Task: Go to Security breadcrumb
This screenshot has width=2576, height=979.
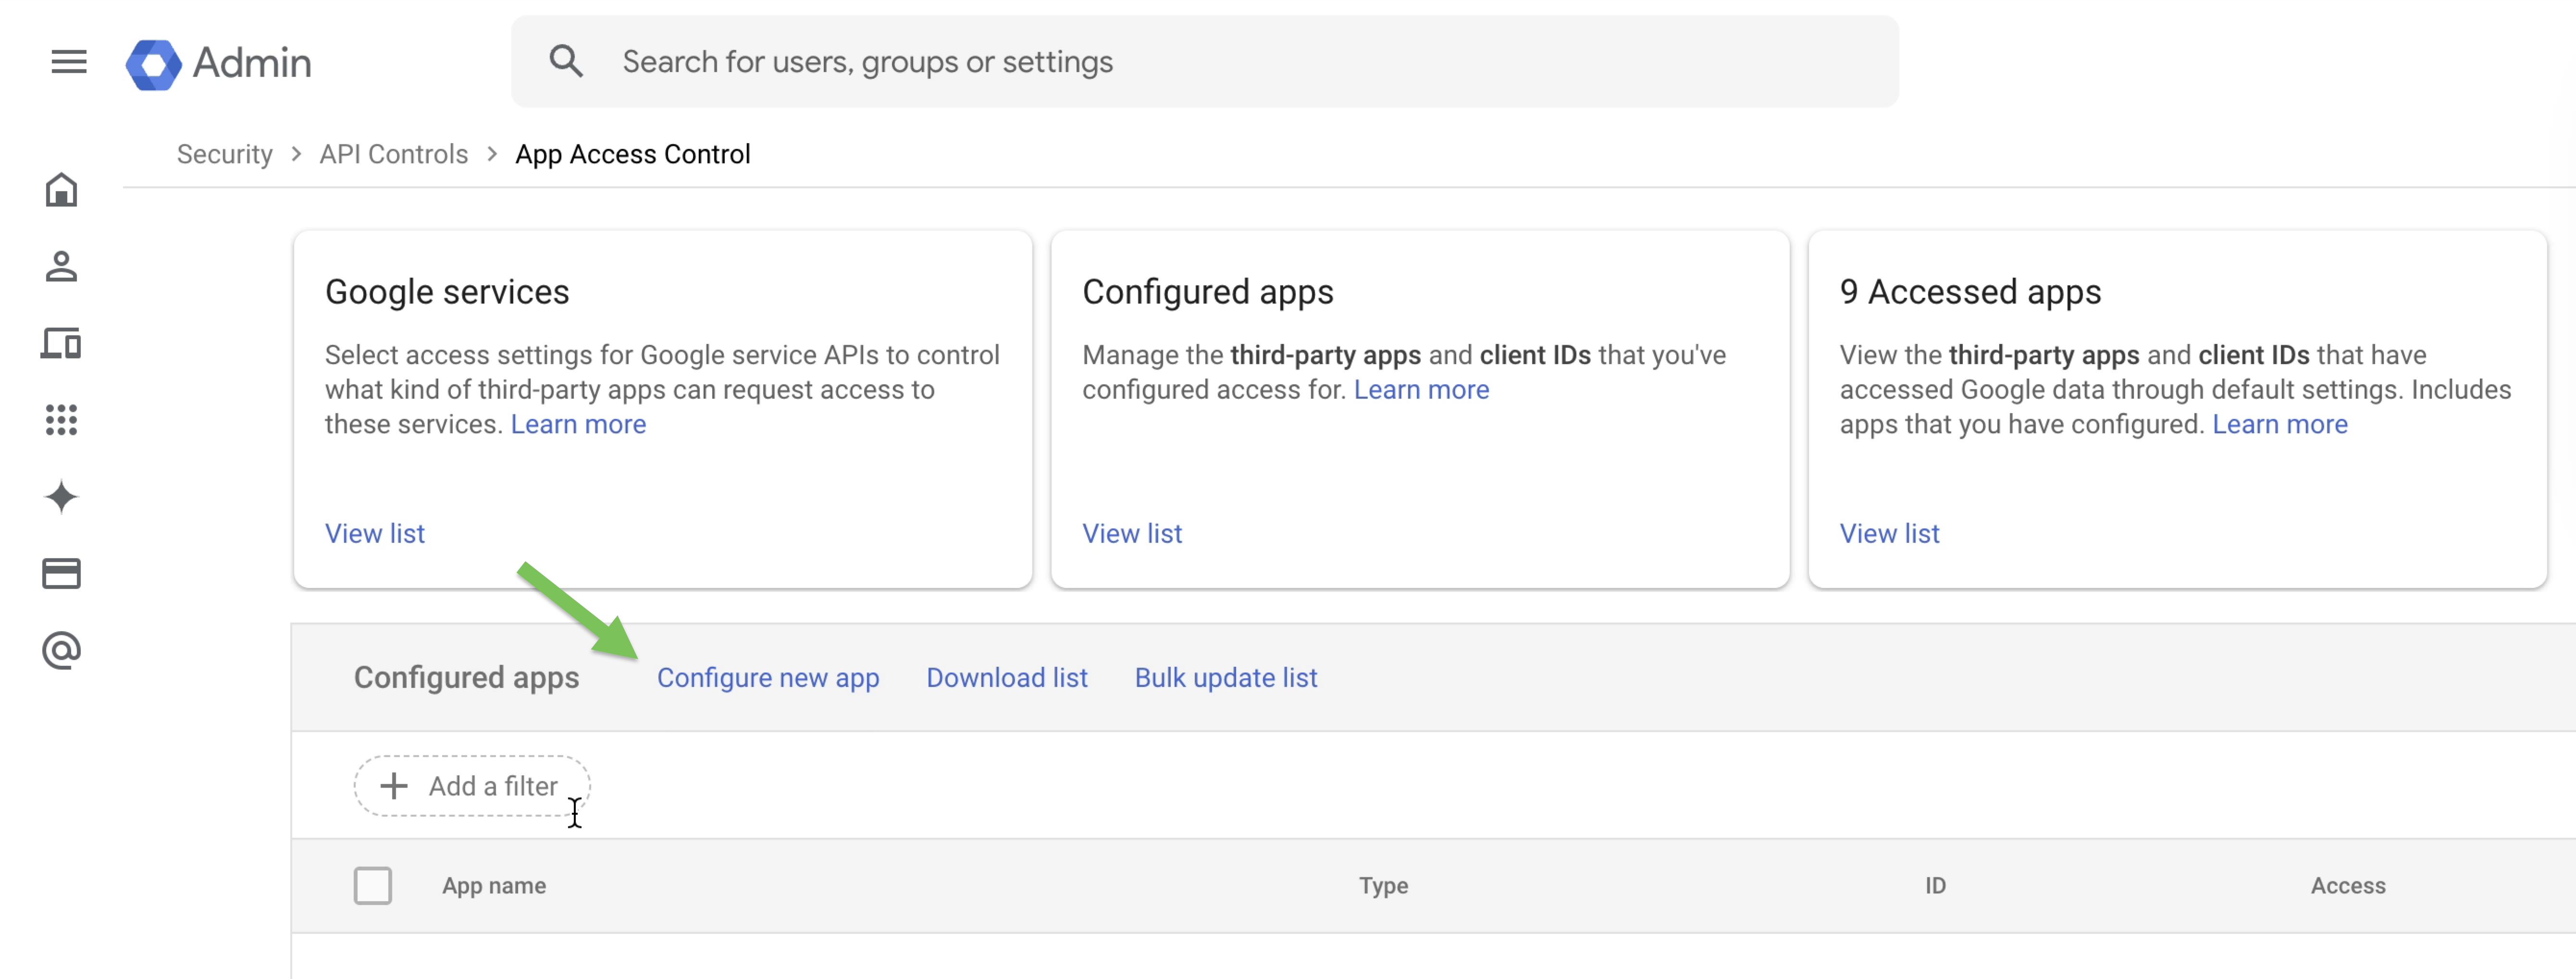Action: pyautogui.click(x=224, y=154)
